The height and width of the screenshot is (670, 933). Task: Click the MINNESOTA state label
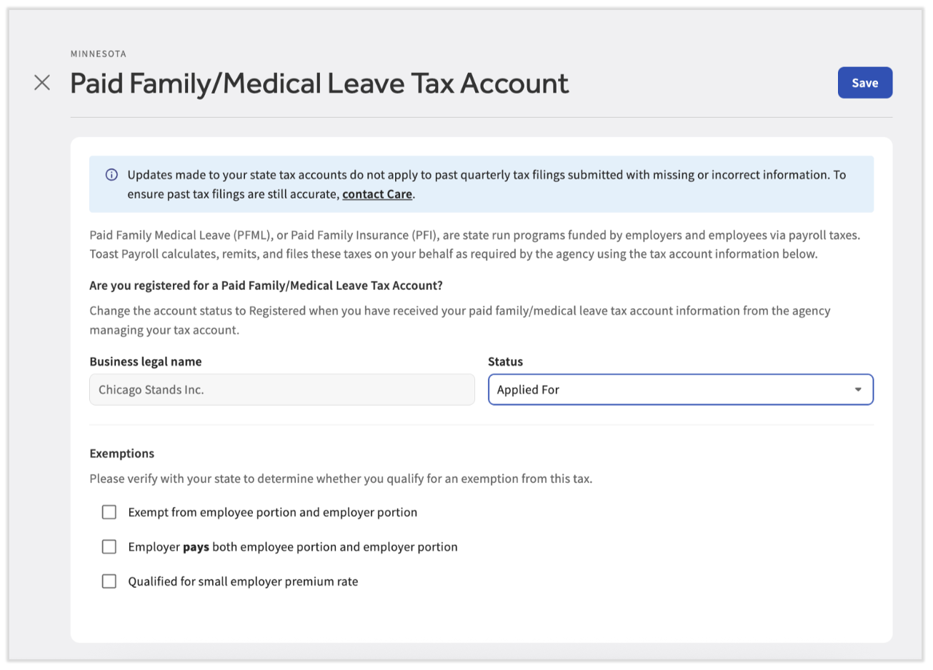(99, 54)
